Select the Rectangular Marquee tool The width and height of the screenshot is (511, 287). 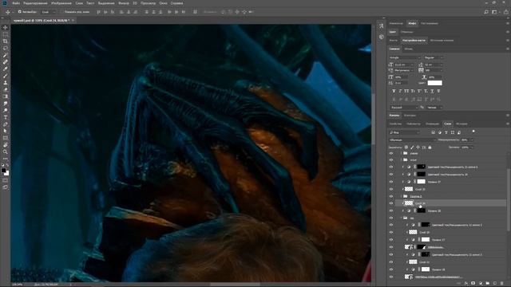[x=6, y=34]
